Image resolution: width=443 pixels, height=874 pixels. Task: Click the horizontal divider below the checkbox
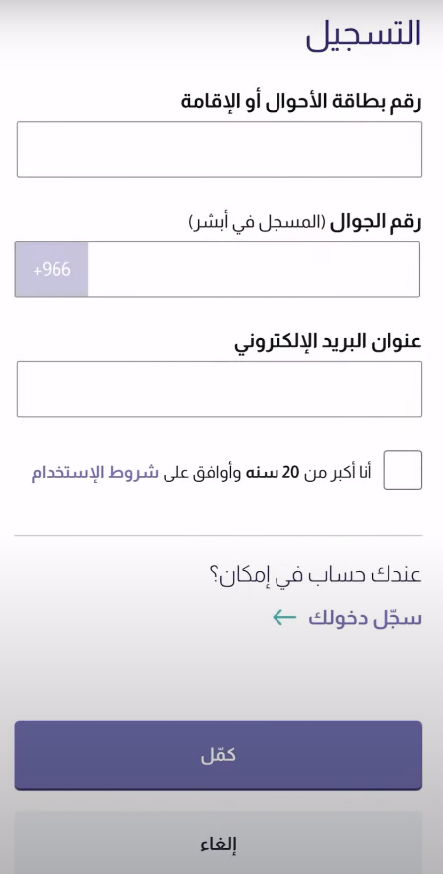218,535
